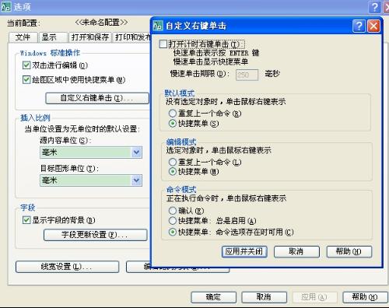Viewport: 389px width, 308px height.
Task: Switch to the 打开和保存 tab
Action: pyautogui.click(x=90, y=37)
